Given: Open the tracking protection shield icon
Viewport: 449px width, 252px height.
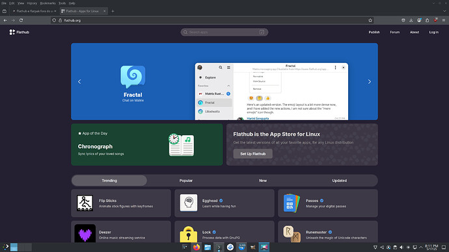Looking at the screenshot, I should coord(54,20).
